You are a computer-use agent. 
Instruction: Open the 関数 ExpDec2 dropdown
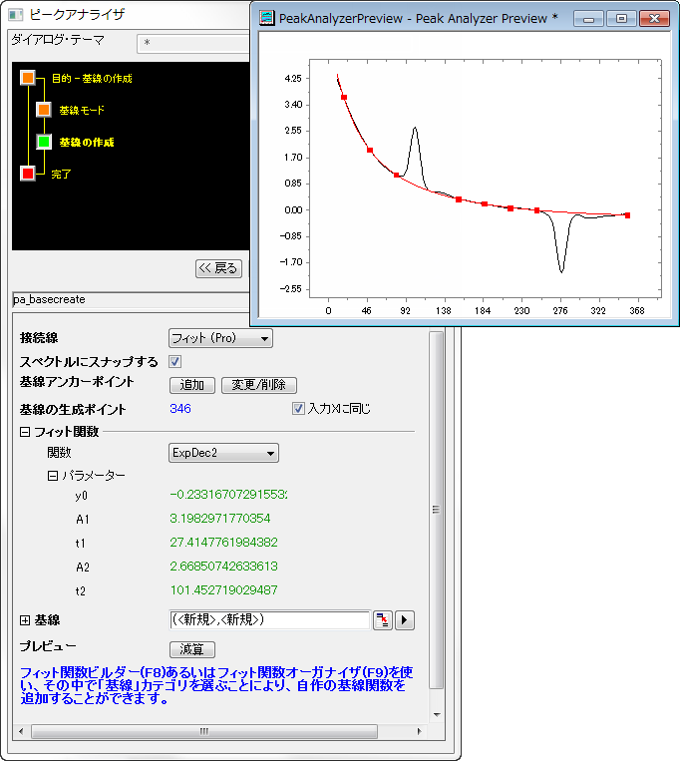(223, 453)
